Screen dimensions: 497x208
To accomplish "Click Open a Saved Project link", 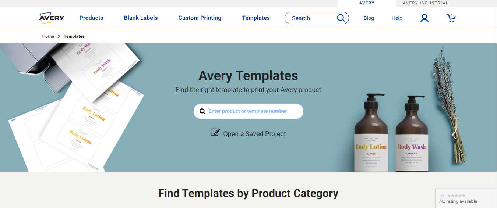I will point(254,134).
